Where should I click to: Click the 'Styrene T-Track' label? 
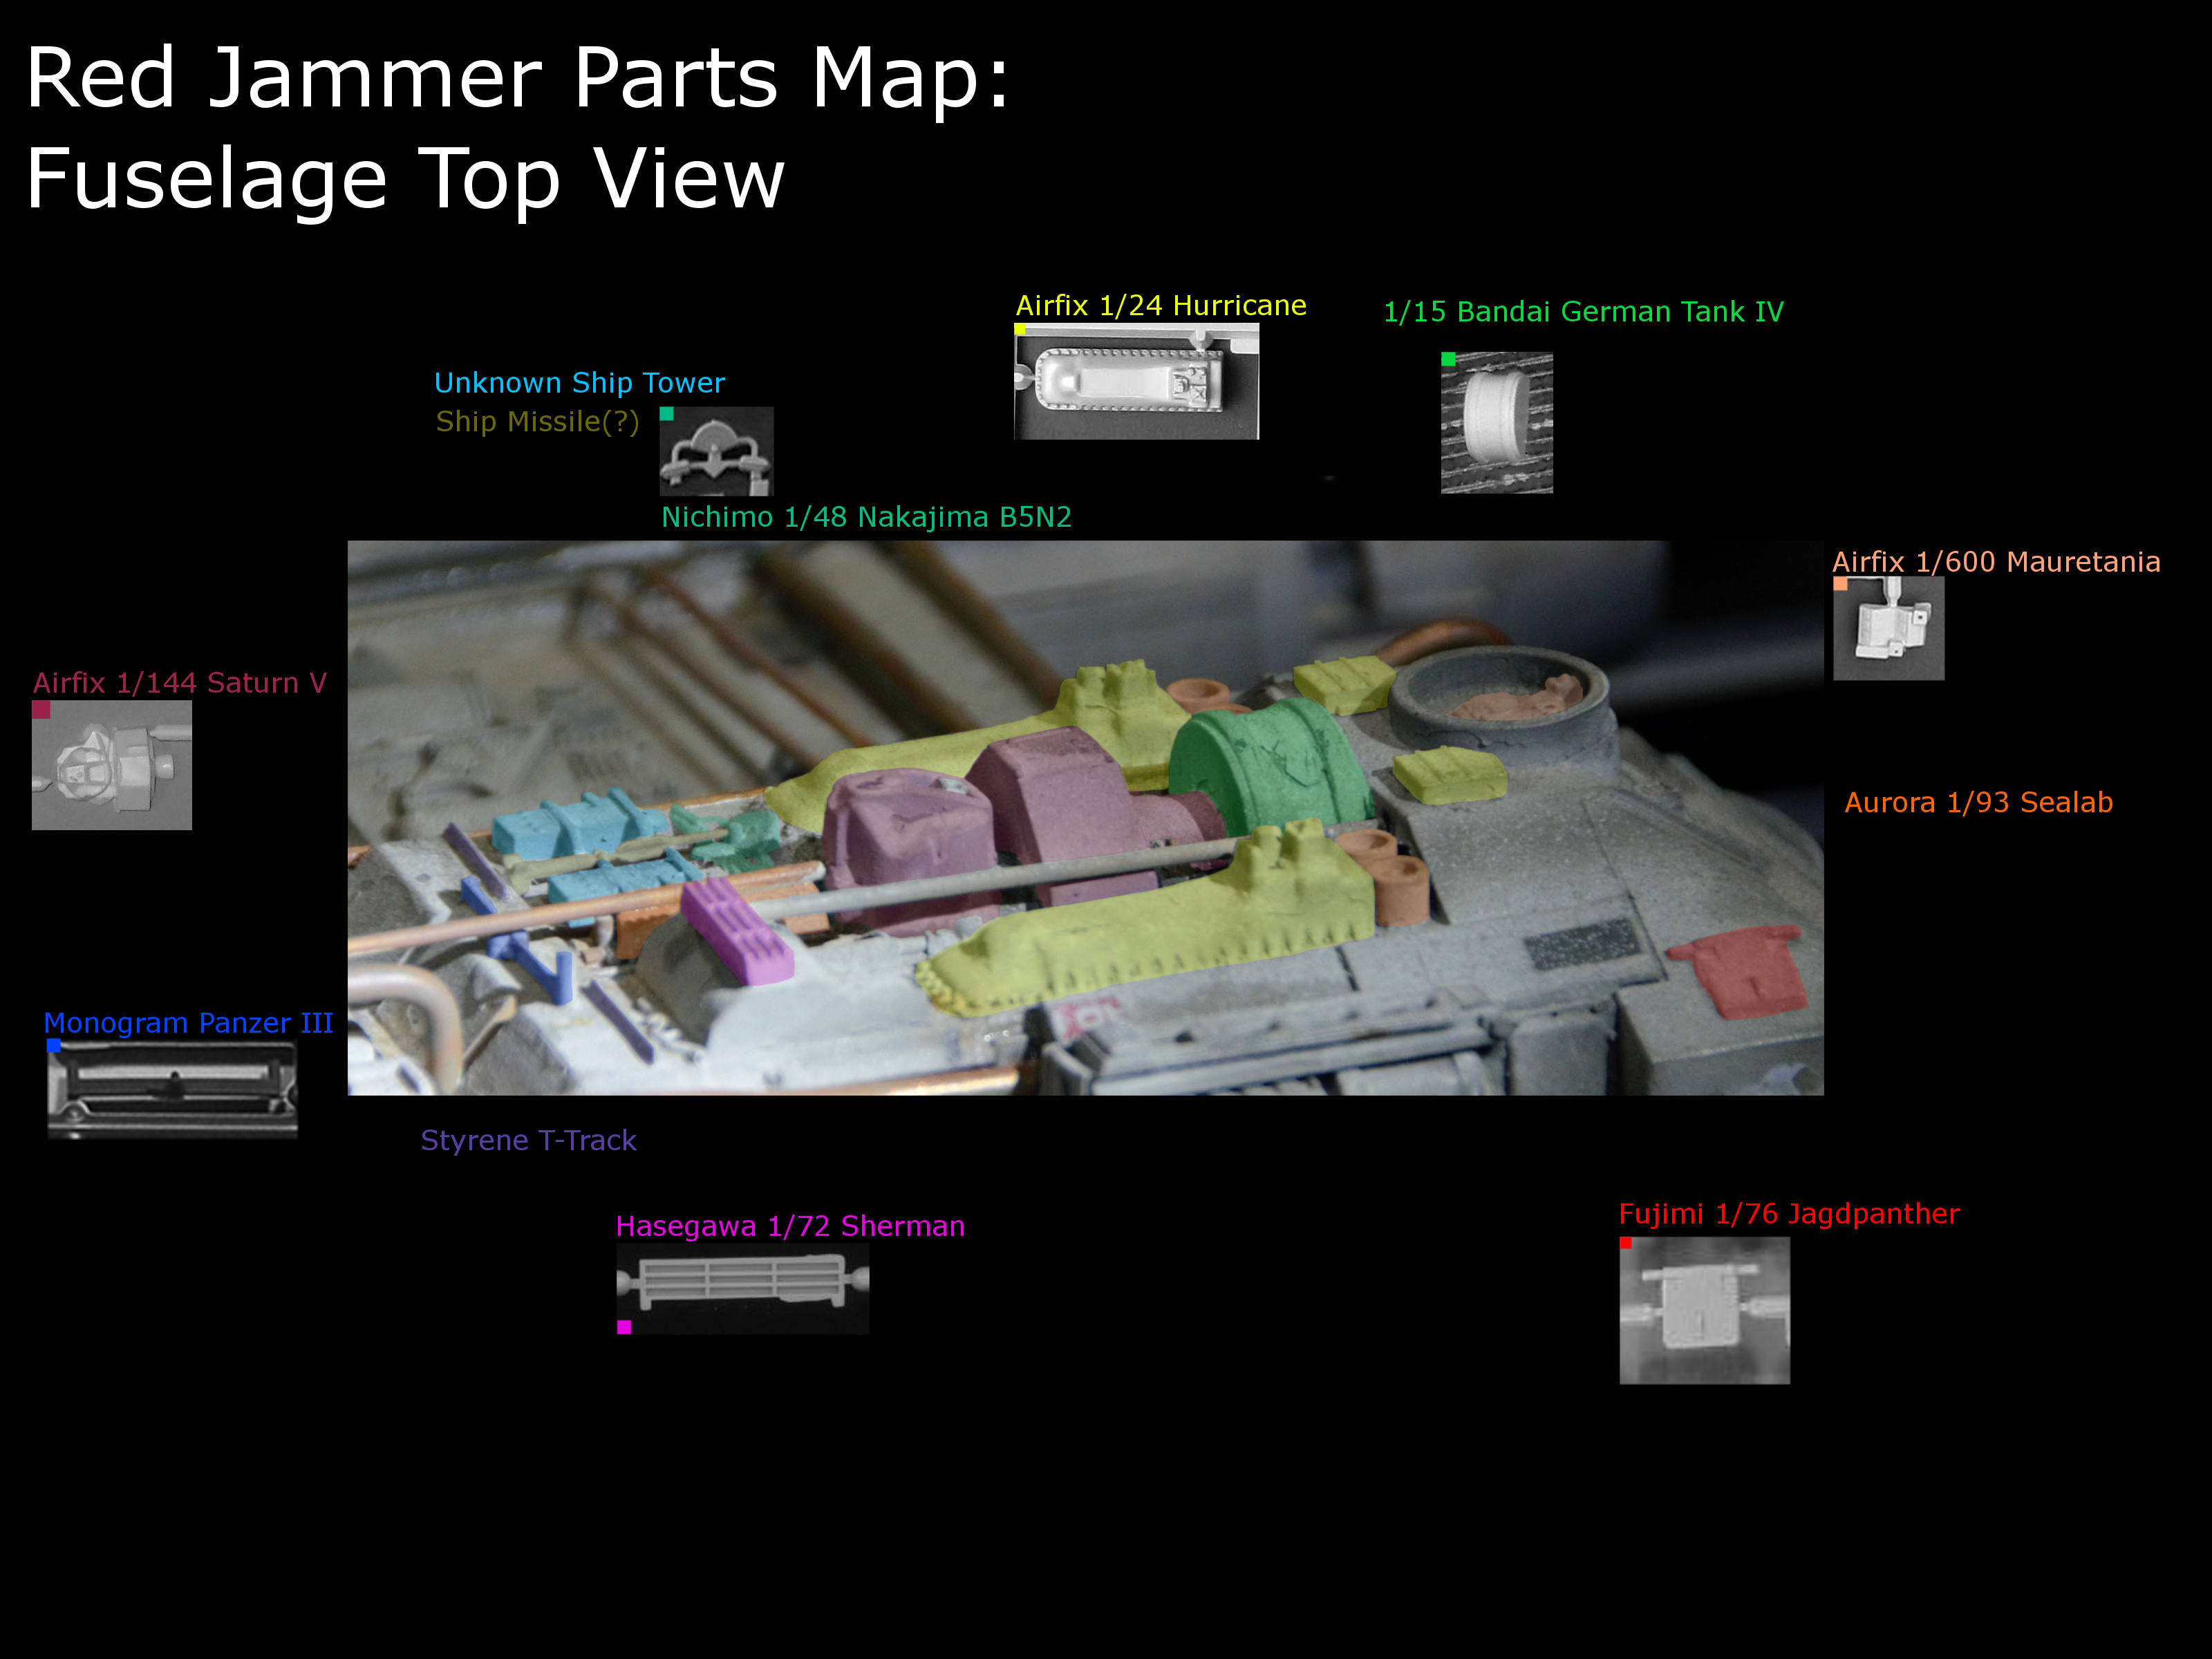[528, 1141]
